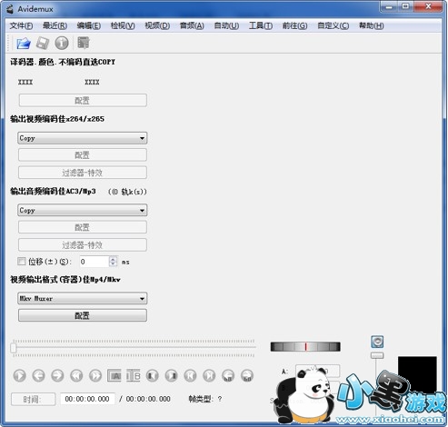Click the volume slider handle
The image size is (448, 427).
pyautogui.click(x=377, y=355)
